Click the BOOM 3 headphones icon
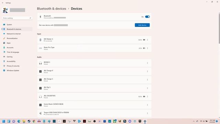The width and height of the screenshot is (220, 124). (41, 63)
